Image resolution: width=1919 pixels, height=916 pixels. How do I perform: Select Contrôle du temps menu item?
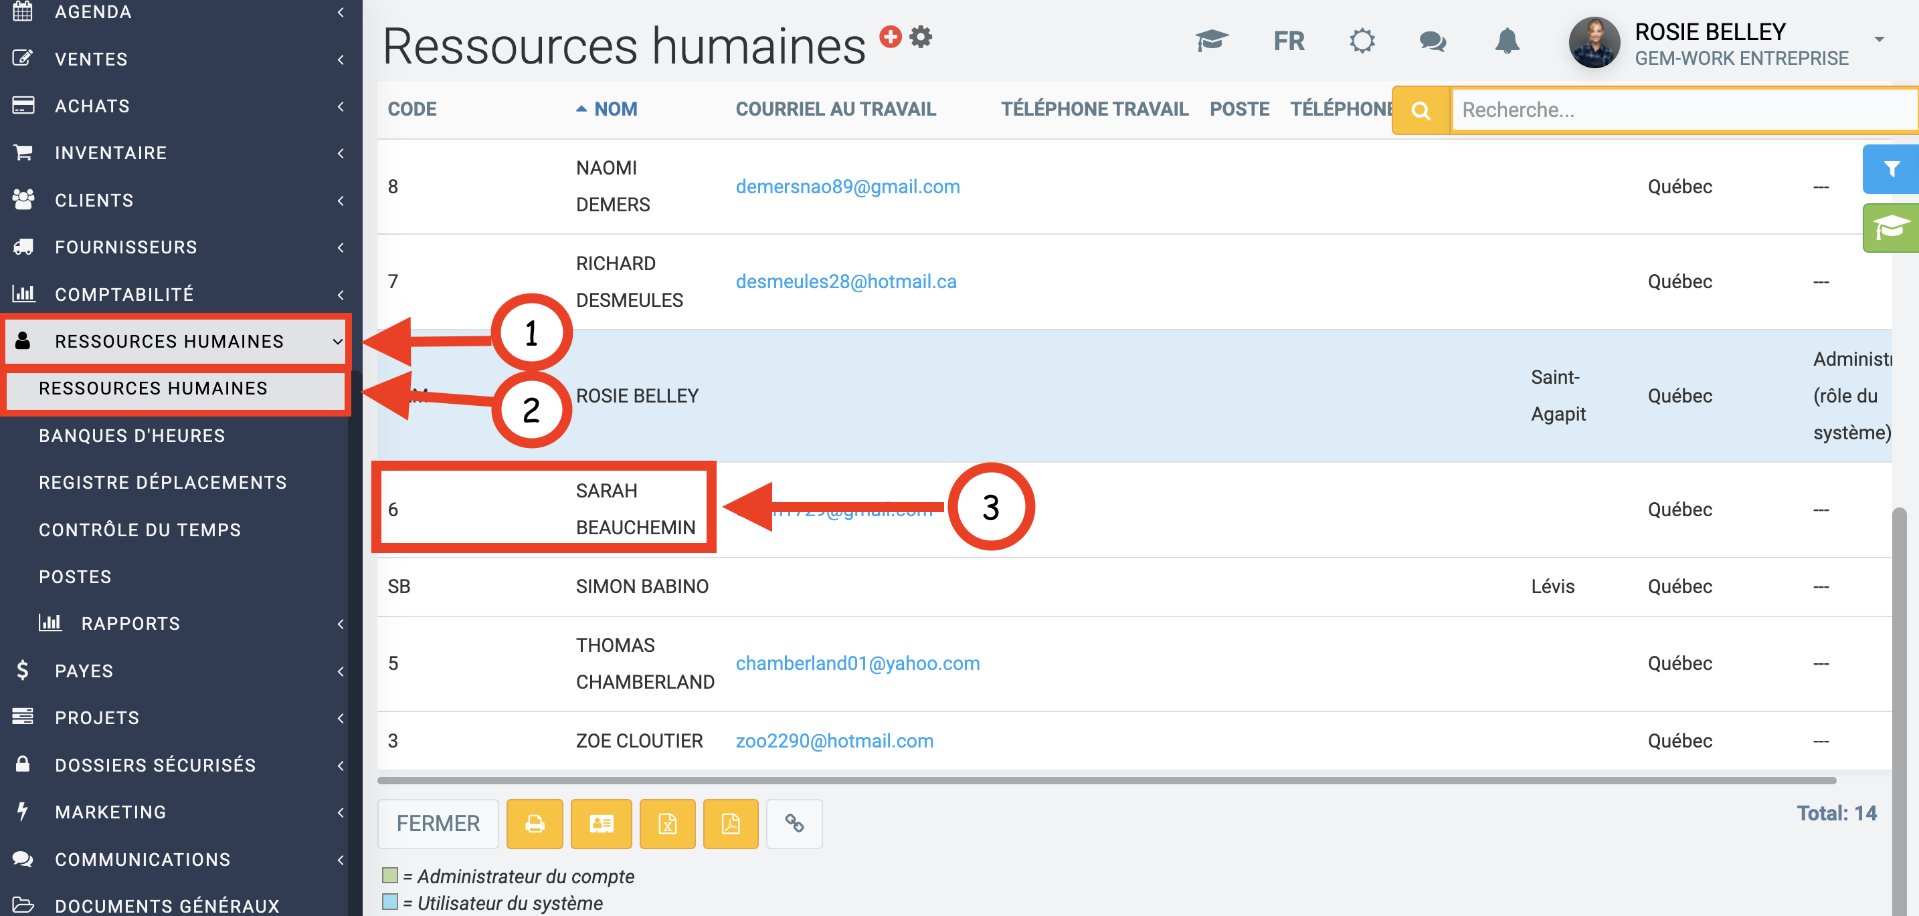(140, 530)
